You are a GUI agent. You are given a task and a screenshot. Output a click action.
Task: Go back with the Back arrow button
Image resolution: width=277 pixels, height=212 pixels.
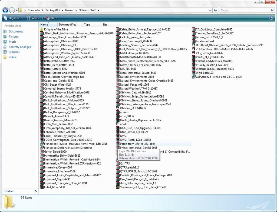pos(5,10)
